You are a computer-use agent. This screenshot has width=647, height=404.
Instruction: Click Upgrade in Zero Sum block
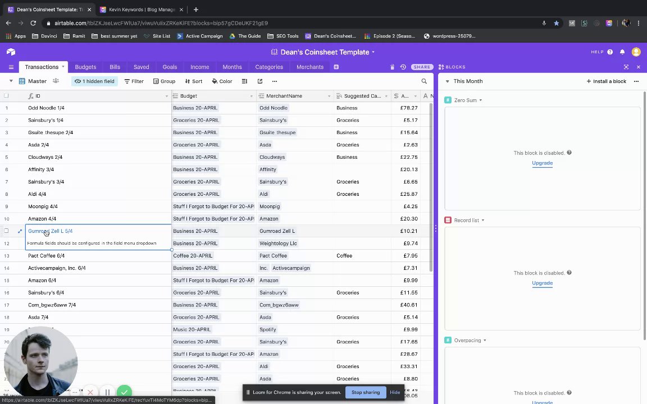[542, 163]
